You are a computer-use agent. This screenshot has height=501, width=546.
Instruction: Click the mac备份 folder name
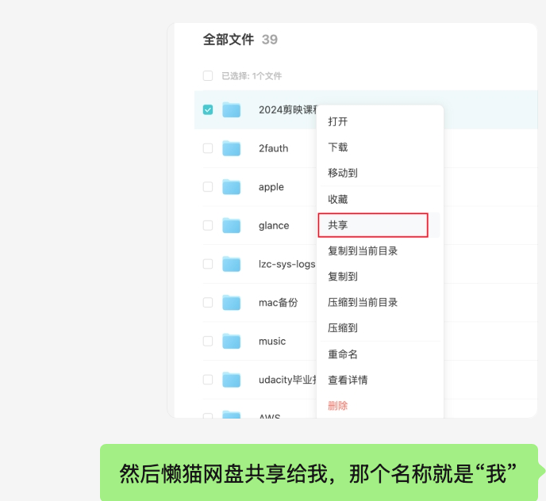(x=279, y=303)
